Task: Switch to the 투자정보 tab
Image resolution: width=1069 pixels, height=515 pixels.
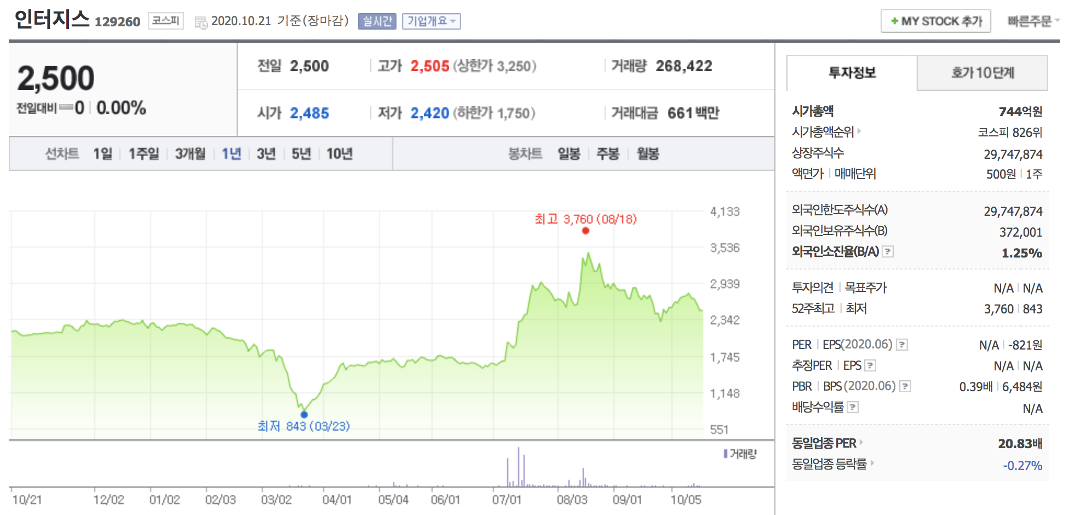Action: (x=852, y=73)
